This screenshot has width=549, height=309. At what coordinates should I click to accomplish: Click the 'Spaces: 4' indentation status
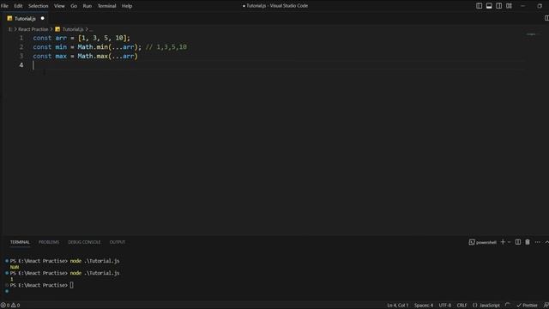tap(424, 306)
